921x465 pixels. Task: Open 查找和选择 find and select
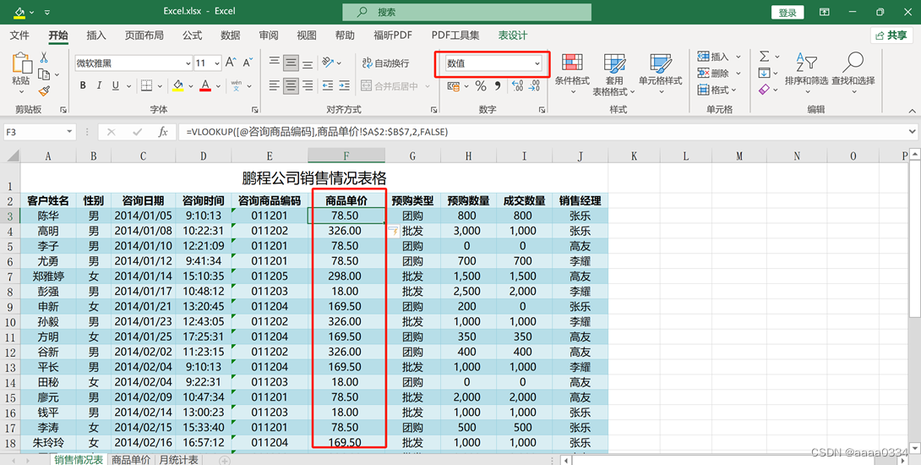[x=853, y=72]
